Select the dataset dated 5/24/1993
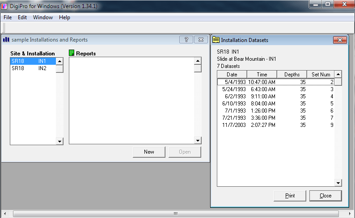The image size is (355, 218). (275, 89)
